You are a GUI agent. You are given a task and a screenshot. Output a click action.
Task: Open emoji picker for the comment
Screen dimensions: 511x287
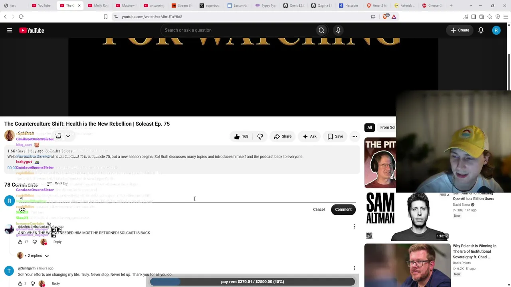(22, 209)
